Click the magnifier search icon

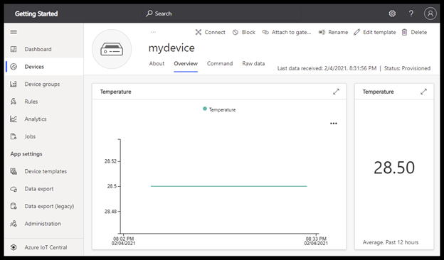pos(149,13)
